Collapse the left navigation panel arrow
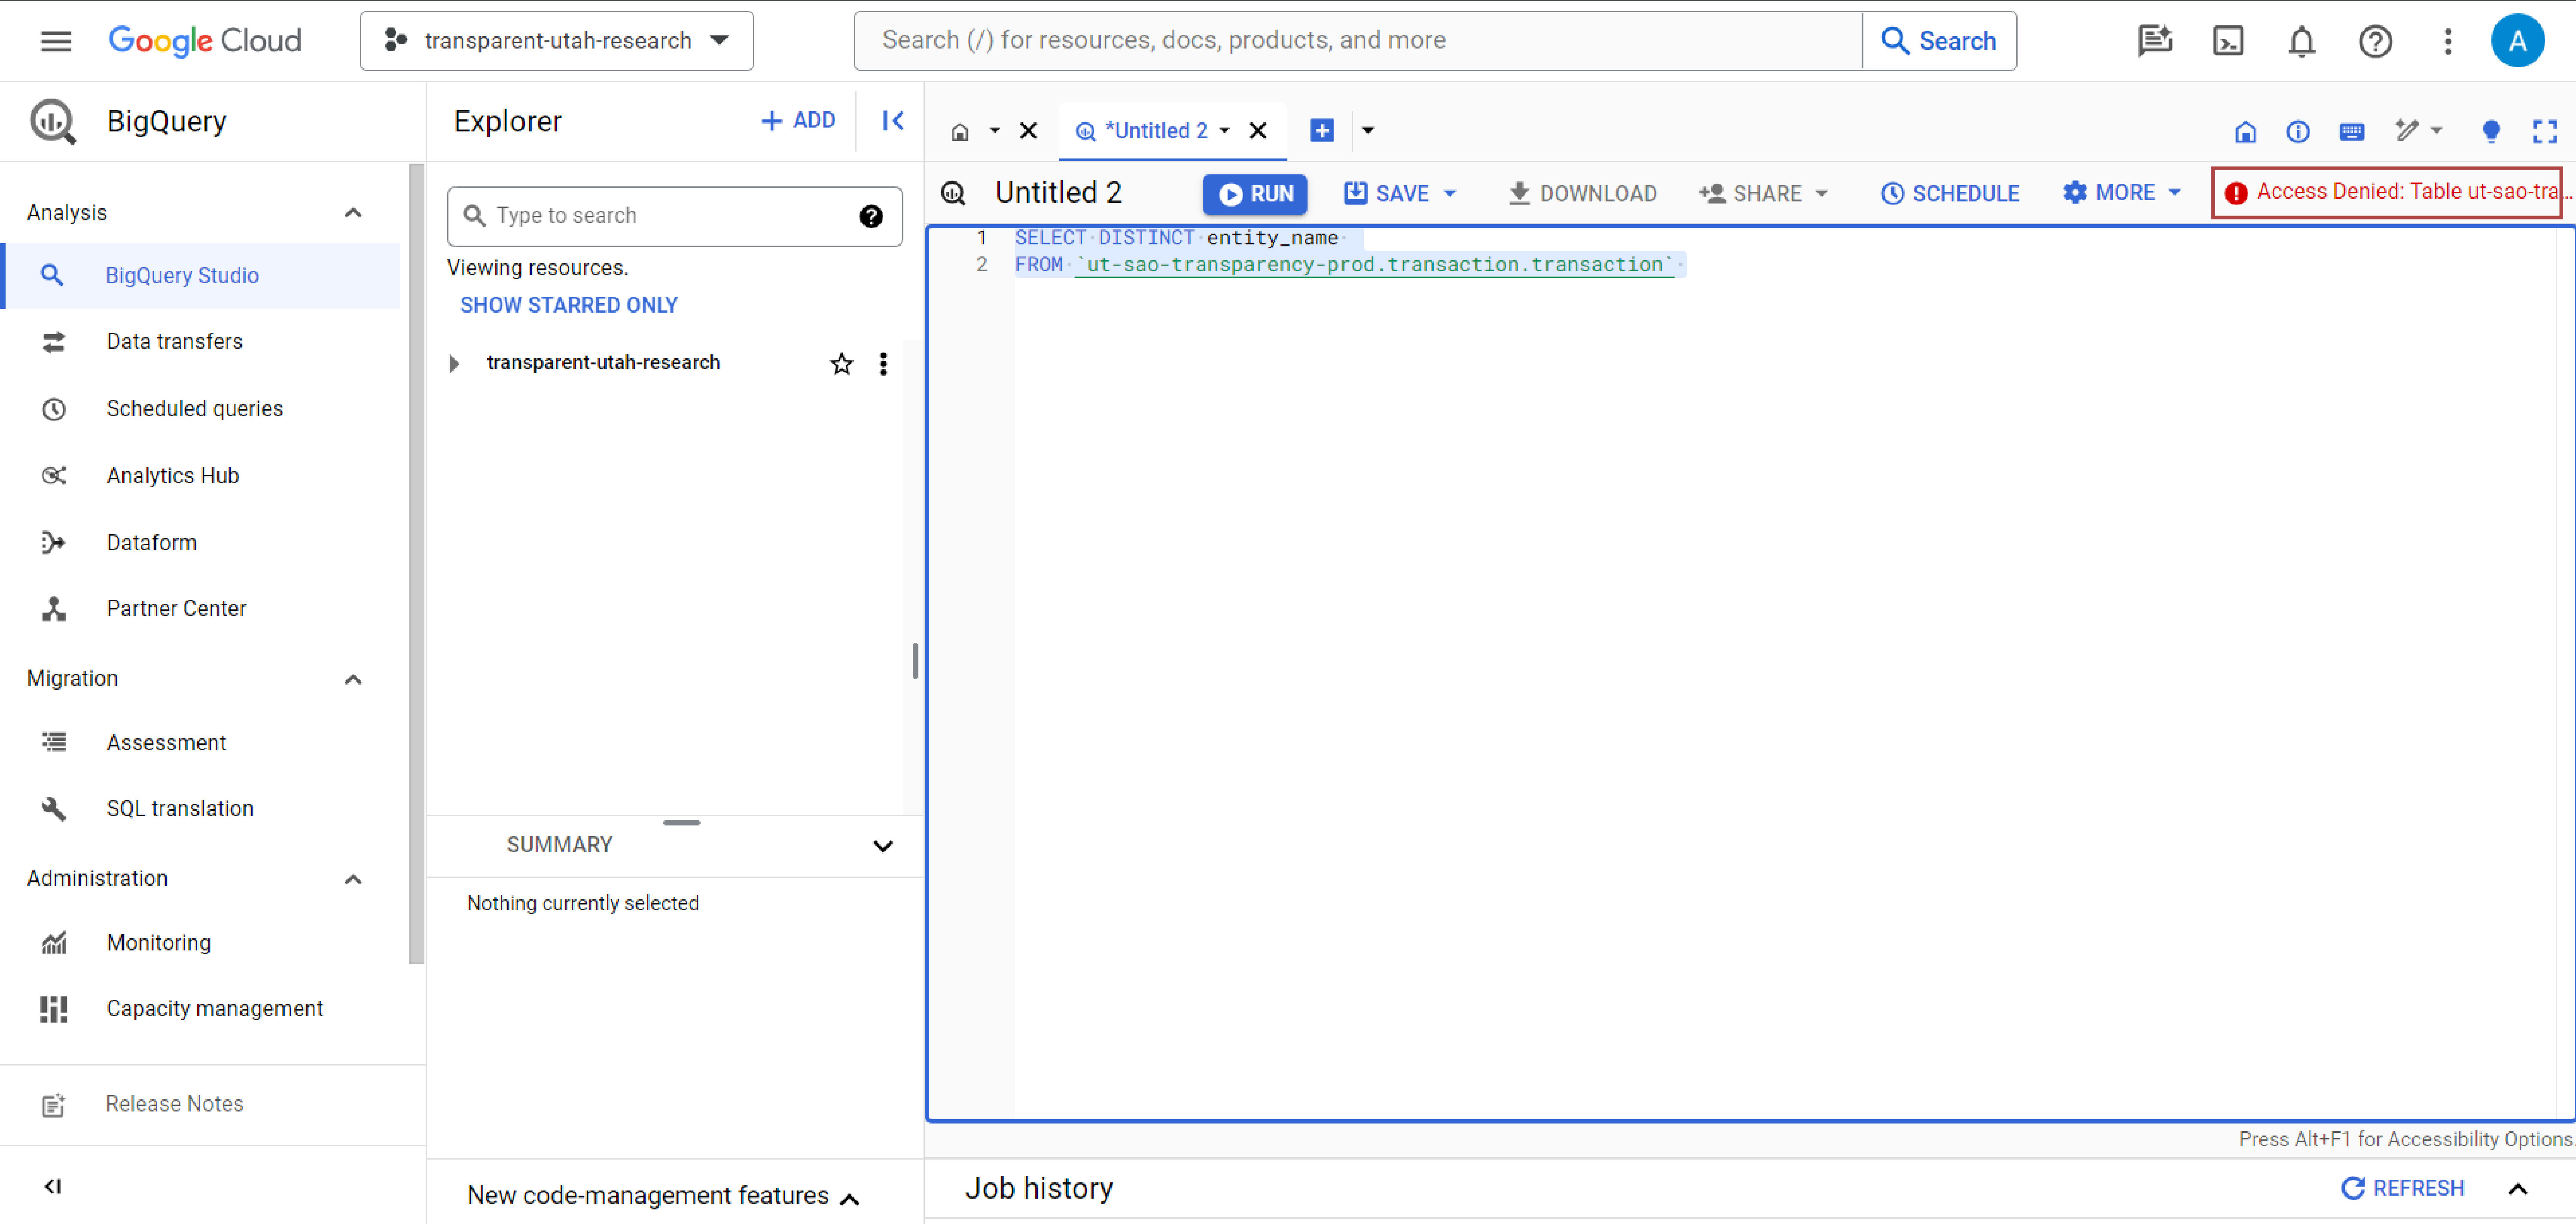The image size is (2576, 1224). [x=53, y=1186]
